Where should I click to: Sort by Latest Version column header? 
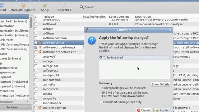[119, 16]
